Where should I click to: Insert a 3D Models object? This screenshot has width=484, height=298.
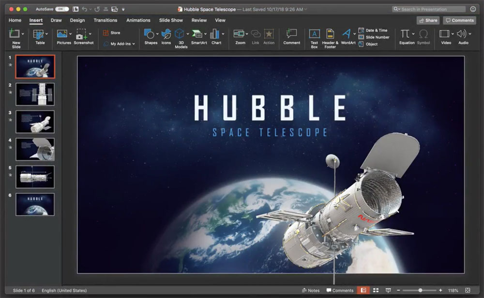coord(180,34)
